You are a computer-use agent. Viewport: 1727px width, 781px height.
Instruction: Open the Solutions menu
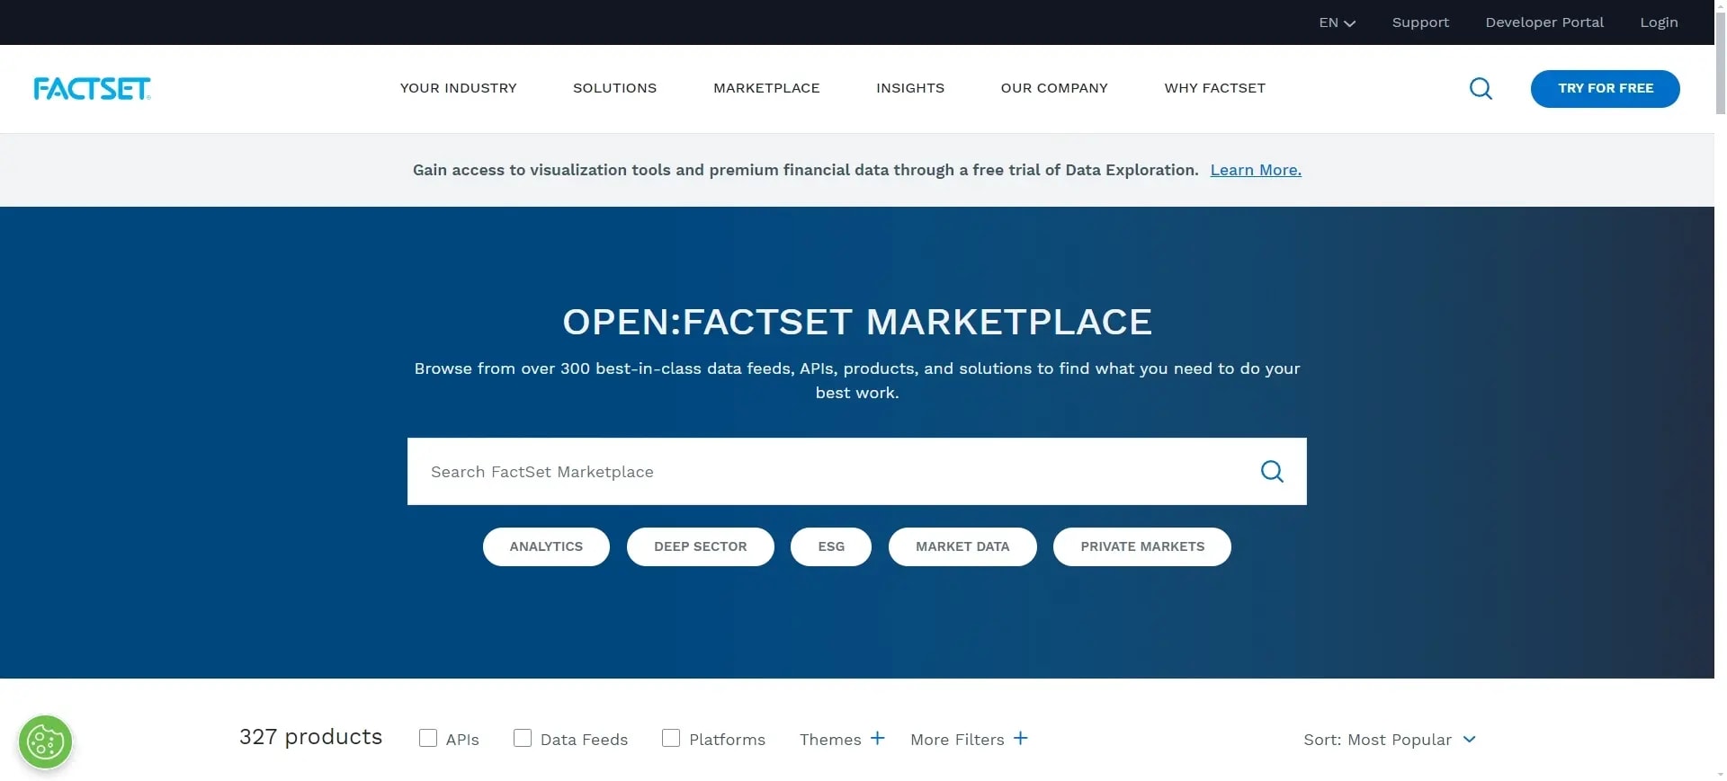click(615, 88)
